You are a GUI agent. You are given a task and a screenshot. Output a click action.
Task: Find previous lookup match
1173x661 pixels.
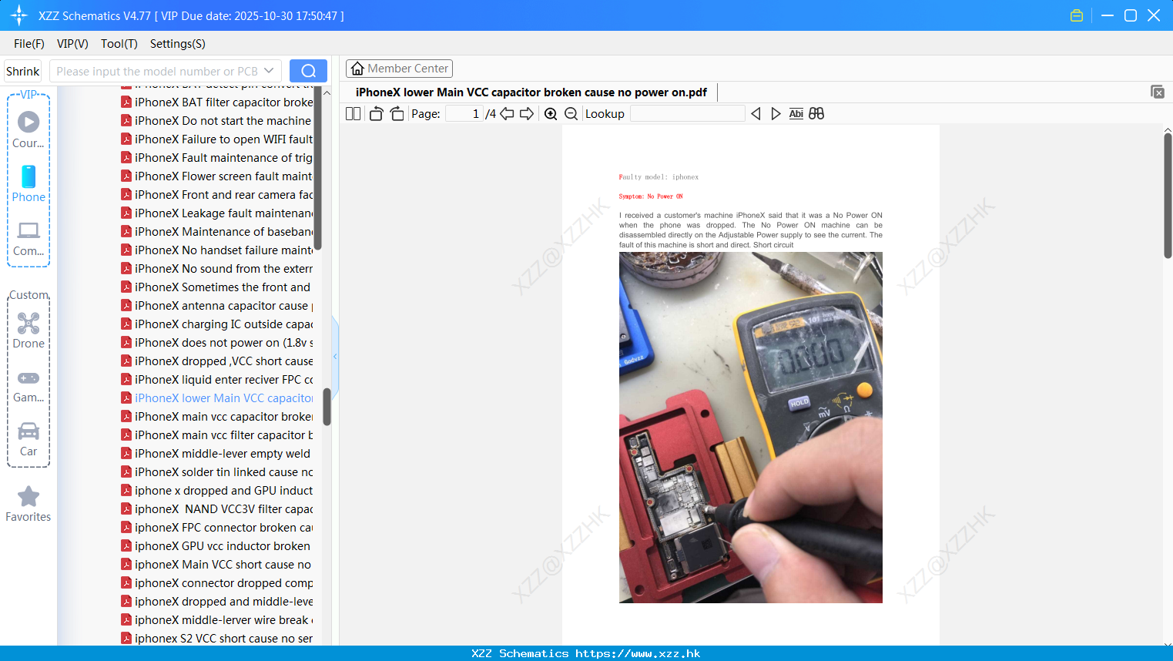click(x=756, y=114)
